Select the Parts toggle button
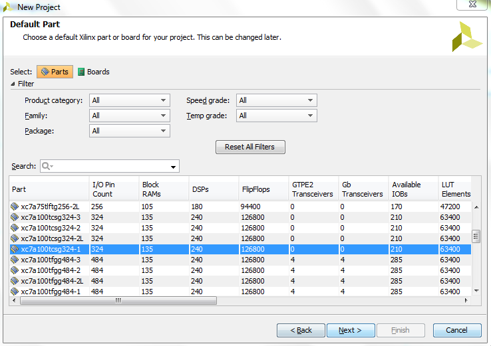491x346 pixels. pyautogui.click(x=55, y=72)
